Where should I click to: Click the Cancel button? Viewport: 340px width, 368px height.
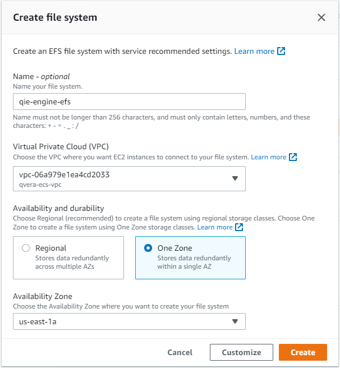(180, 352)
